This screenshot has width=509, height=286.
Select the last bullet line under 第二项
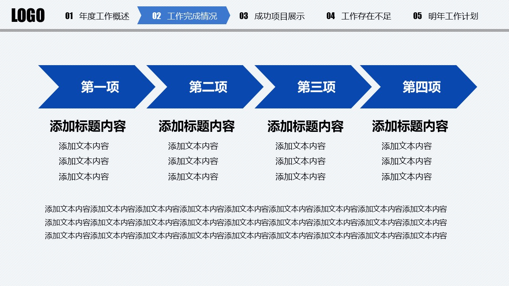coord(193,176)
